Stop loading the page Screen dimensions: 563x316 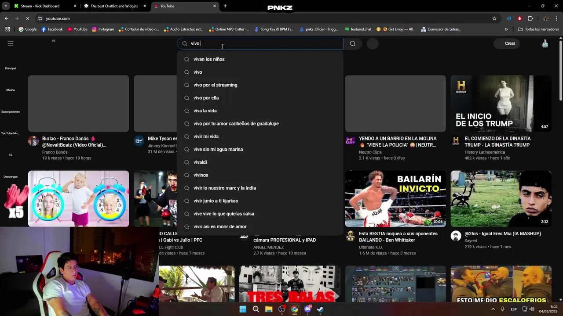click(27, 18)
